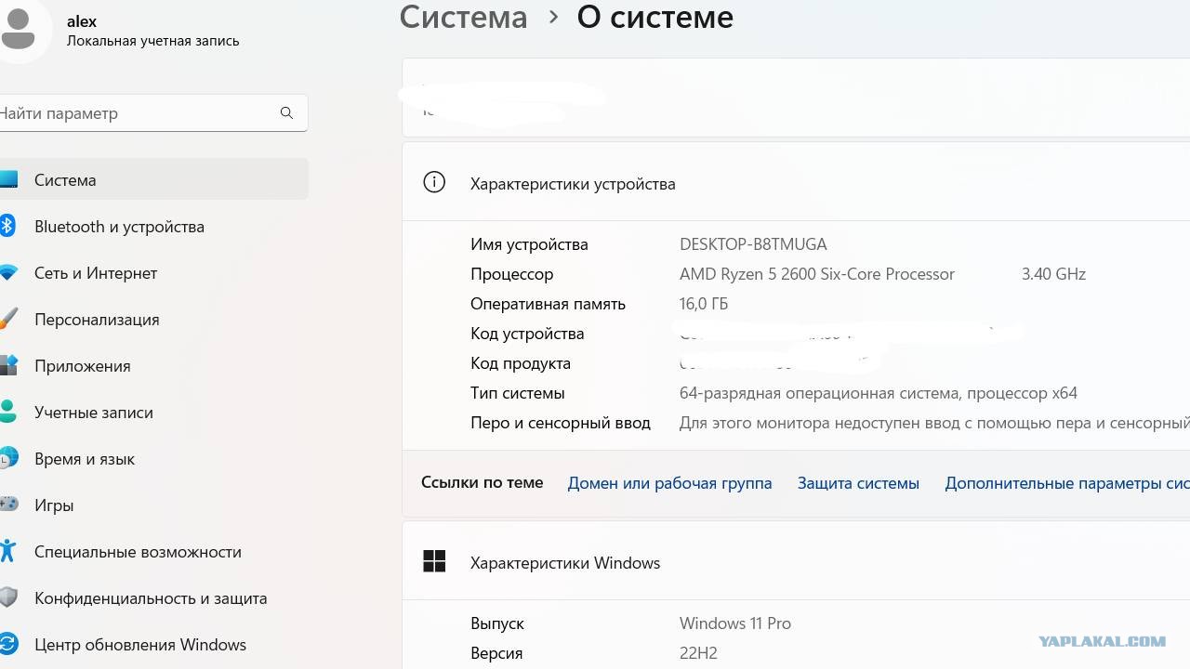This screenshot has width=1190, height=669.
Task: Click the Имя устройства label
Action: (529, 244)
